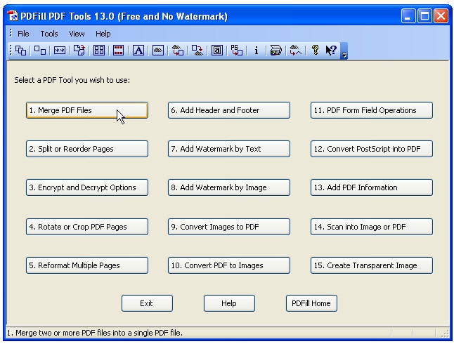Click the Exit button
The width and height of the screenshot is (454, 344).
(x=147, y=303)
